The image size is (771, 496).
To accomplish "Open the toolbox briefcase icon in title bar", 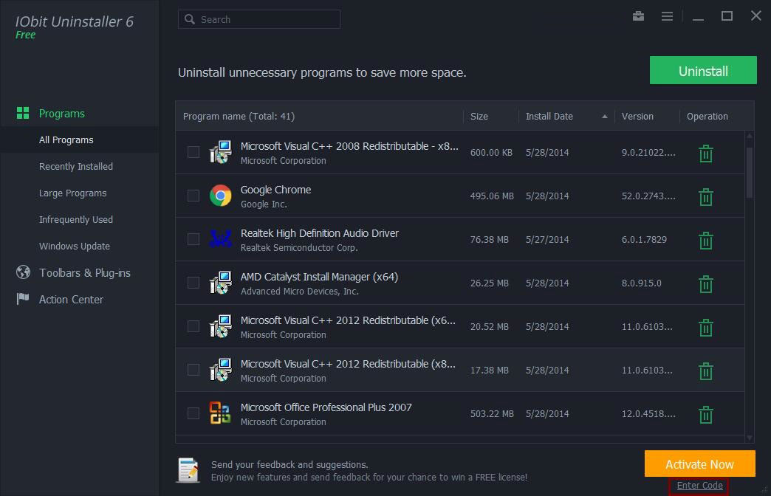I will [x=638, y=16].
